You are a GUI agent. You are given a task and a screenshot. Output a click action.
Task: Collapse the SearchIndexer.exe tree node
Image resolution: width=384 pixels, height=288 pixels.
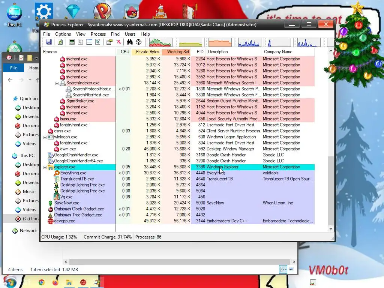pyautogui.click(x=57, y=83)
